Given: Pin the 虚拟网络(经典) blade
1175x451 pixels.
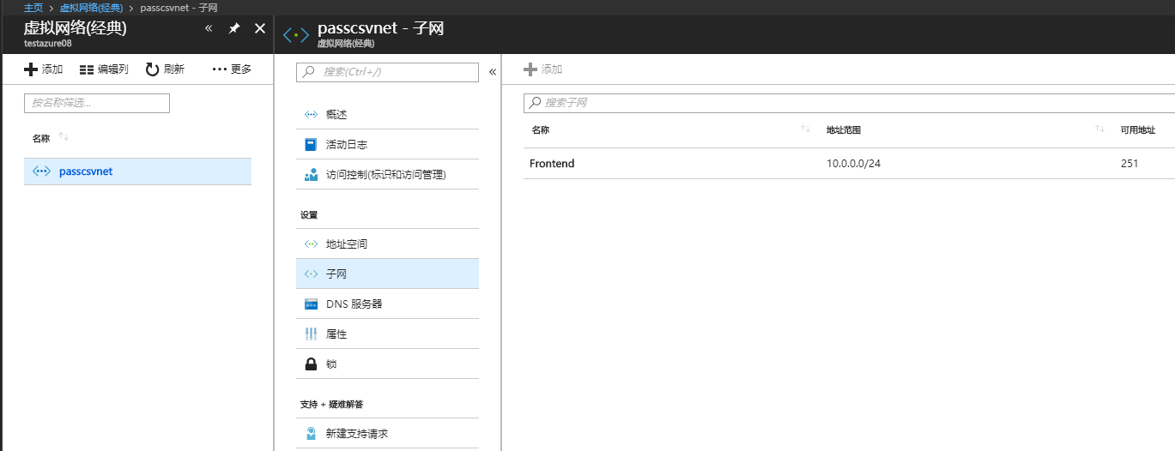Looking at the screenshot, I should pos(234,28).
